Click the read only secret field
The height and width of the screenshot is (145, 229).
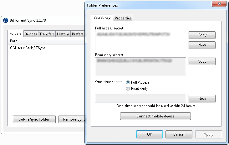coord(140,66)
